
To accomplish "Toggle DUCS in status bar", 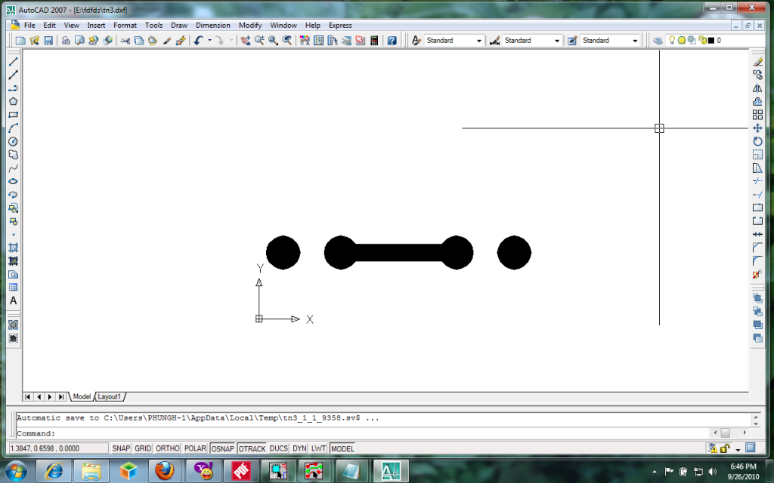I will pos(278,448).
